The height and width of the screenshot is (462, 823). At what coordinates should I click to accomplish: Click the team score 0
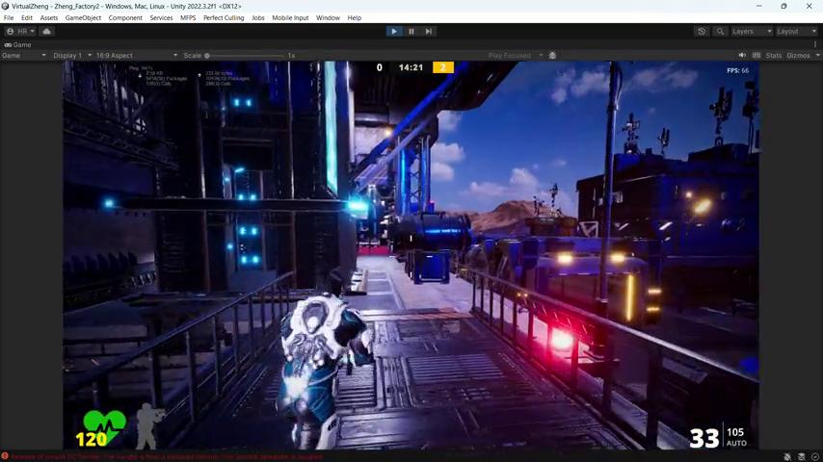379,67
